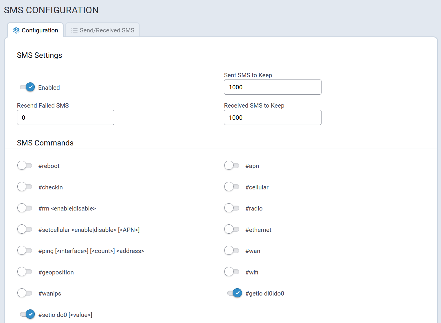This screenshot has height=323, width=441.
Task: Enable the #rm enable|disable command
Action: pyautogui.click(x=25, y=208)
